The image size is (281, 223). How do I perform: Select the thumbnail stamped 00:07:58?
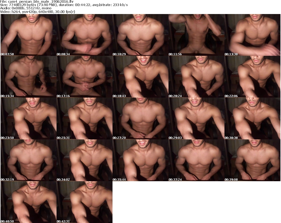point(29,35)
